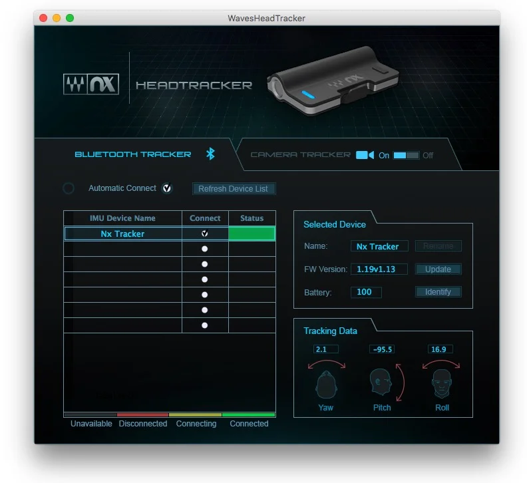The height and width of the screenshot is (483, 527).
Task: Click the Rename button
Action: 439,246
